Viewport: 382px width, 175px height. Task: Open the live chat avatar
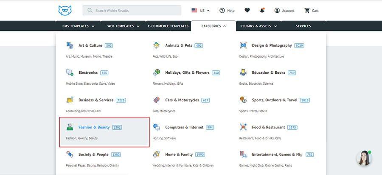coord(364,158)
